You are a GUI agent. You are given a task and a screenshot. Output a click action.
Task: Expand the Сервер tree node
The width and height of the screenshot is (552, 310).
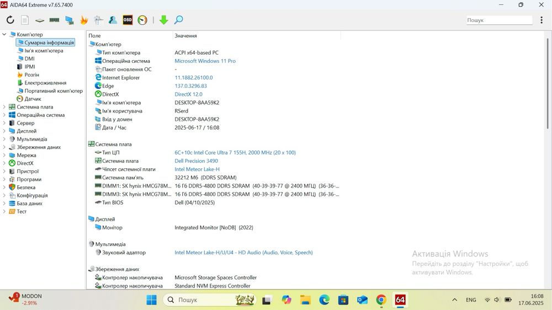[x=4, y=123]
